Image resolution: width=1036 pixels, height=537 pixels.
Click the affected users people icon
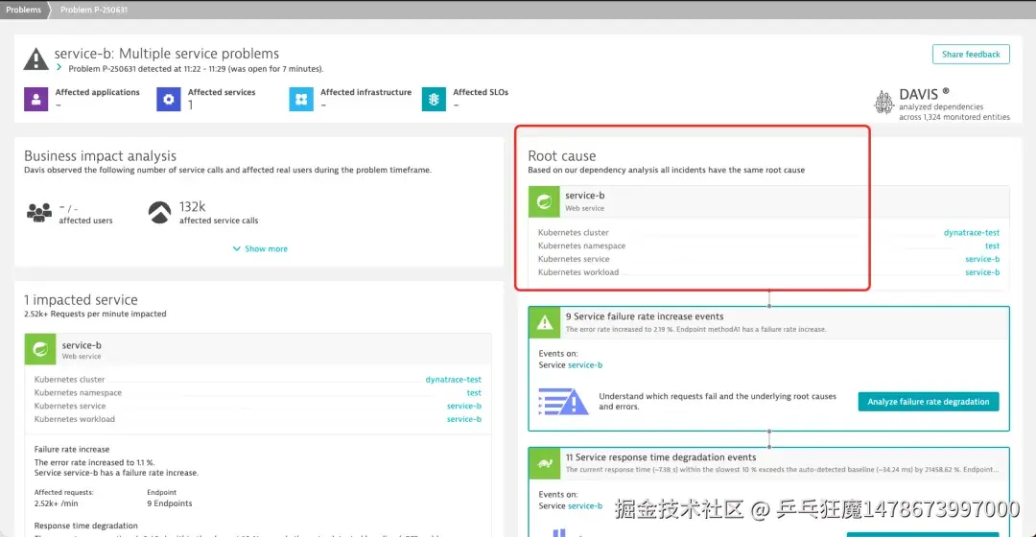[39, 213]
